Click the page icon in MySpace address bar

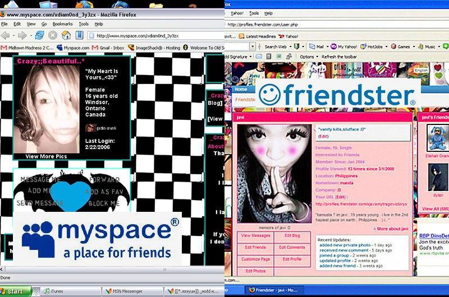[x=91, y=36]
